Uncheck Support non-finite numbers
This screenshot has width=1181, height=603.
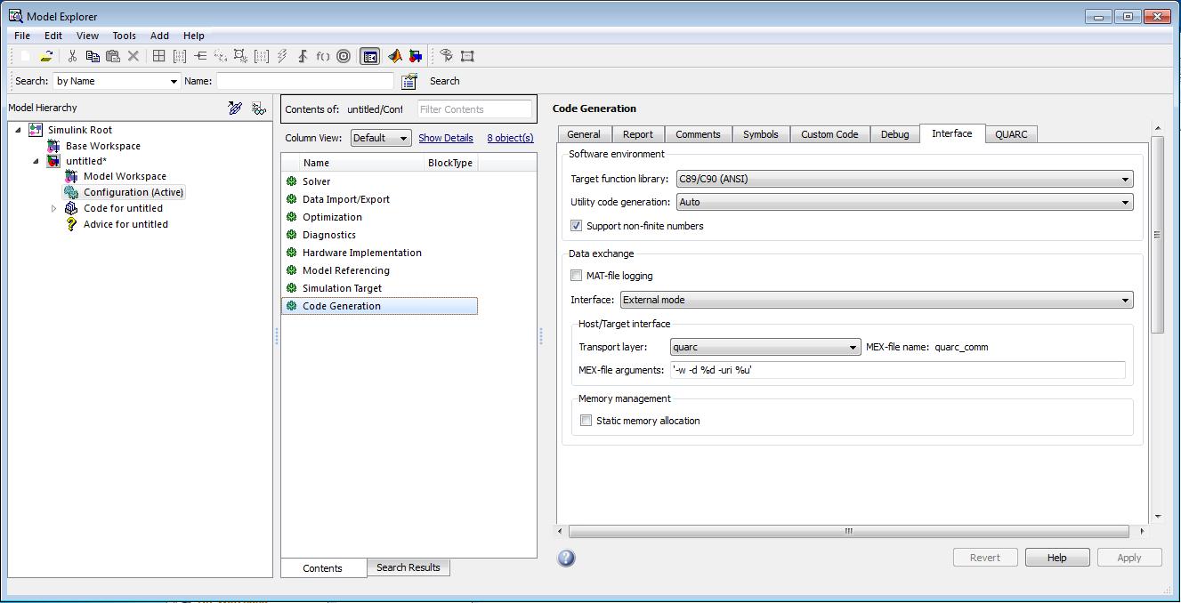coord(577,226)
